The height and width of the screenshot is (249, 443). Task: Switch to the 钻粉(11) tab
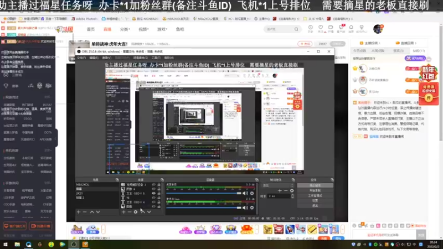[x=419, y=51]
